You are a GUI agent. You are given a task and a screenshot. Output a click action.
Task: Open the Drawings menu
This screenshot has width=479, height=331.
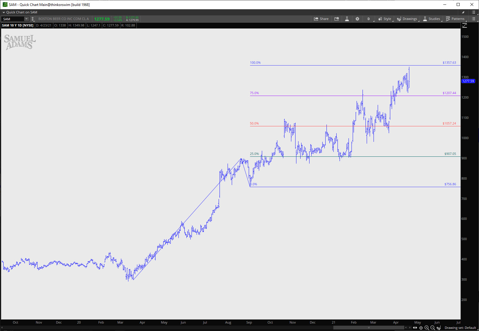tap(407, 19)
